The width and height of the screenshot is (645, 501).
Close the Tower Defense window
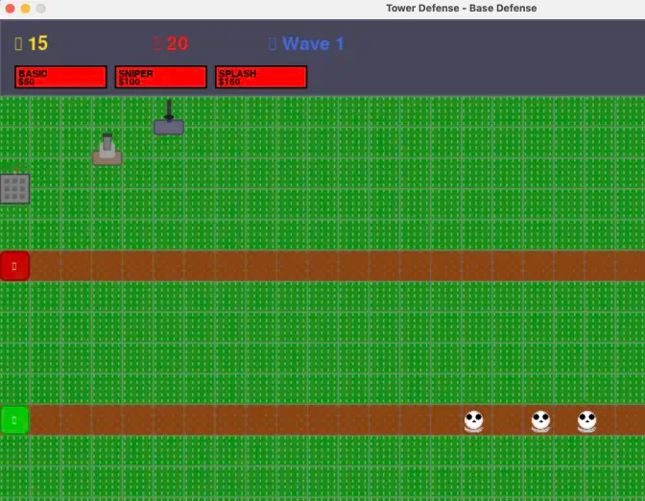pyautogui.click(x=10, y=8)
